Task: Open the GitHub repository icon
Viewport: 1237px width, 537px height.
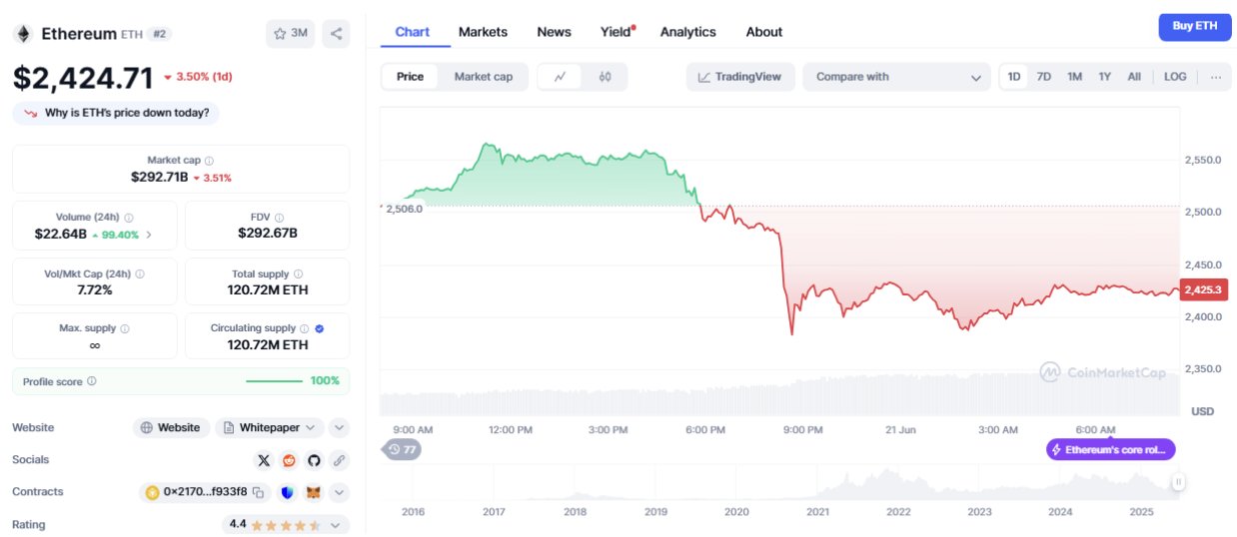Action: 314,460
